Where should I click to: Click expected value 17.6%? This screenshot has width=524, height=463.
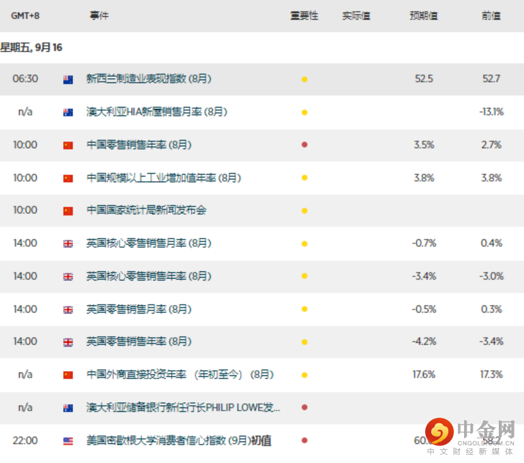coord(424,375)
